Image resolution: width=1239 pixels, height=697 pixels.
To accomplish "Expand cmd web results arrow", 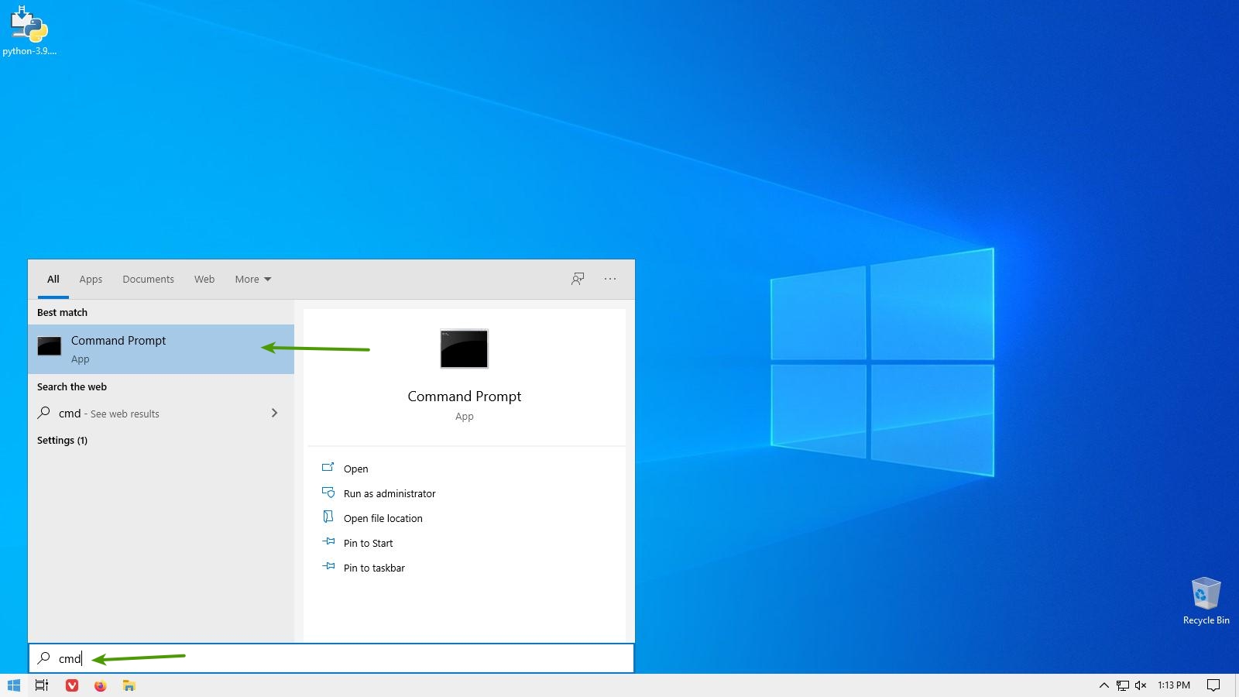I will (x=274, y=414).
